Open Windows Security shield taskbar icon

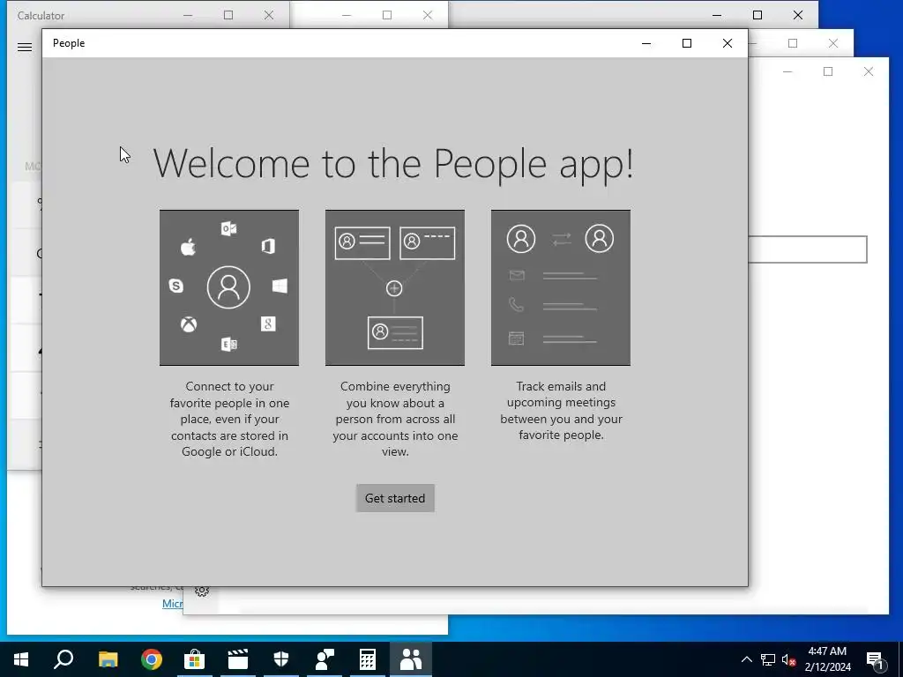[281, 659]
